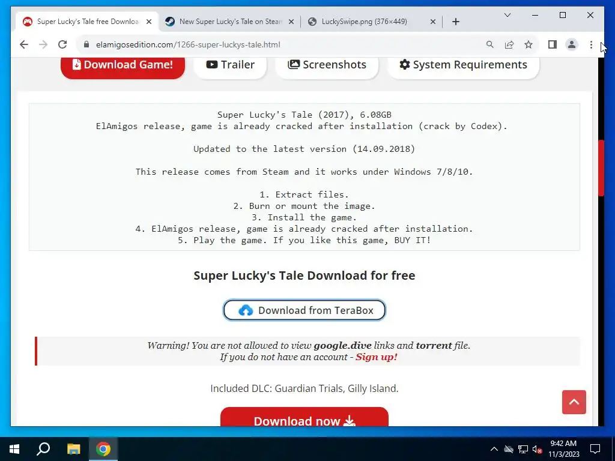
Task: Click the muted volume tray icon
Action: (537, 449)
